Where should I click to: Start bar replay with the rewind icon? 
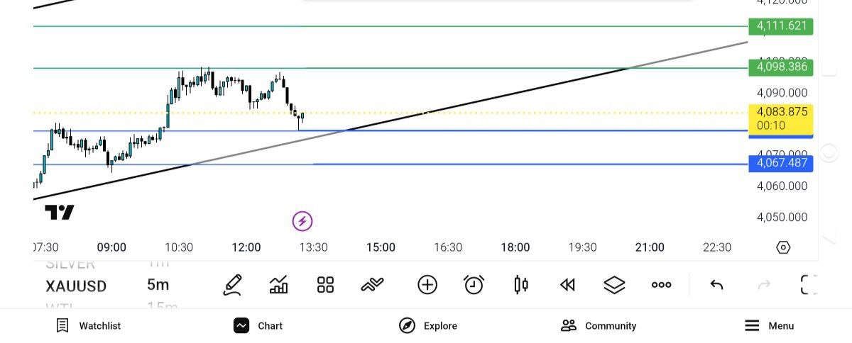coord(567,285)
